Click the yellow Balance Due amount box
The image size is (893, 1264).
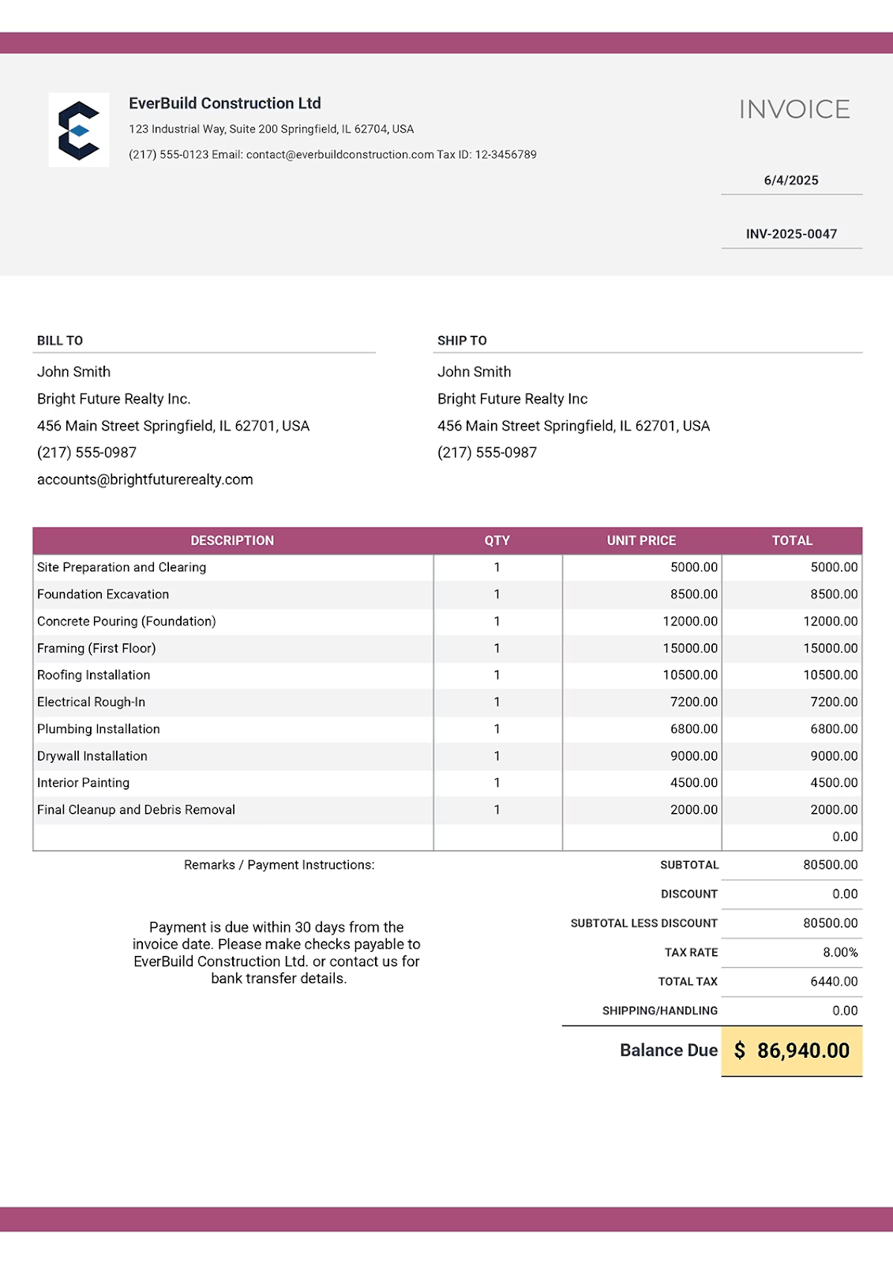(792, 1051)
